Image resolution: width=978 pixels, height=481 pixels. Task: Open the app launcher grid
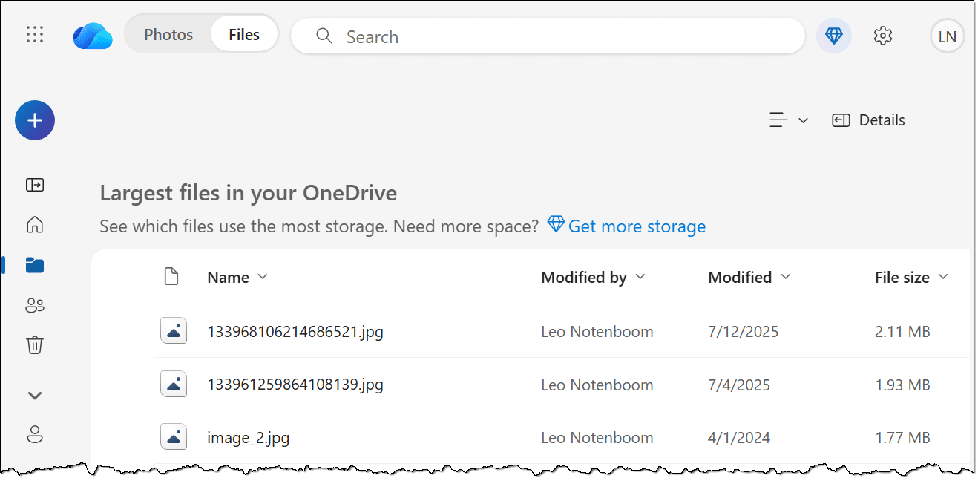tap(35, 35)
